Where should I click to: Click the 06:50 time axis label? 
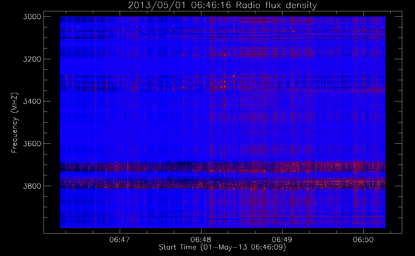pos(363,240)
